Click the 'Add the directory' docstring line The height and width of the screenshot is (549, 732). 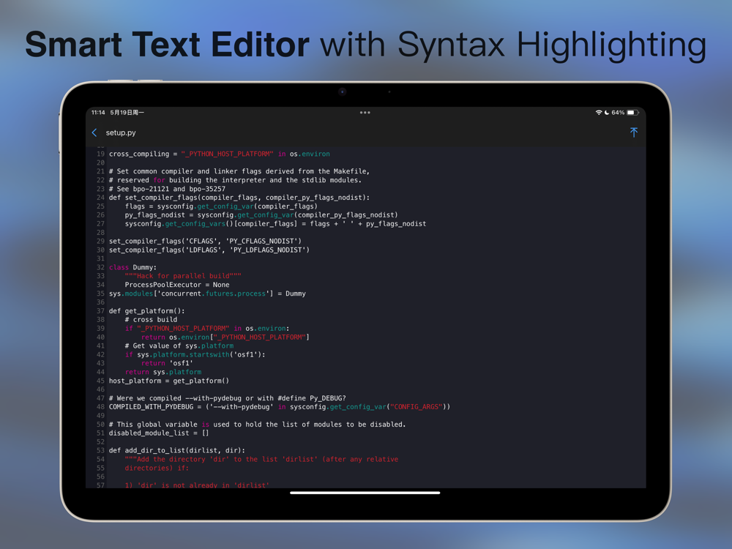261,460
